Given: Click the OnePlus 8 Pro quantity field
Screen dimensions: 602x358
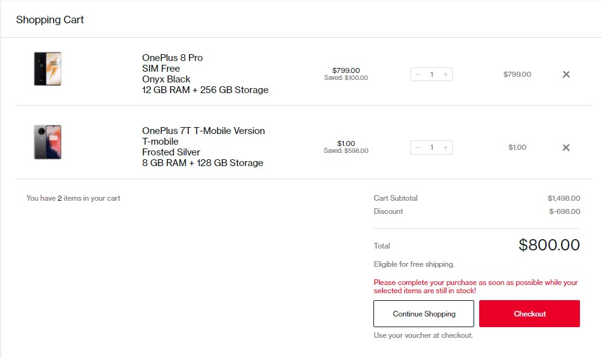Looking at the screenshot, I should (x=431, y=74).
